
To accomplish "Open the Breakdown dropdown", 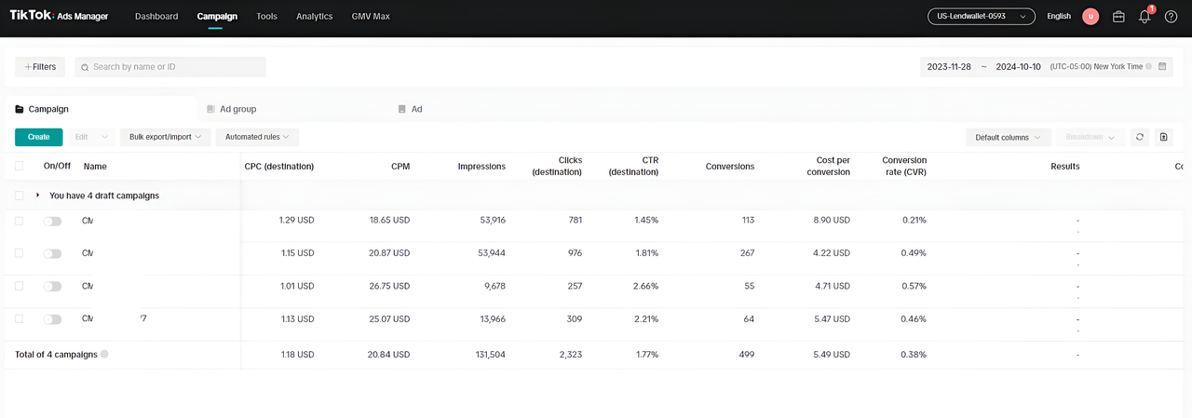I will 1090,137.
